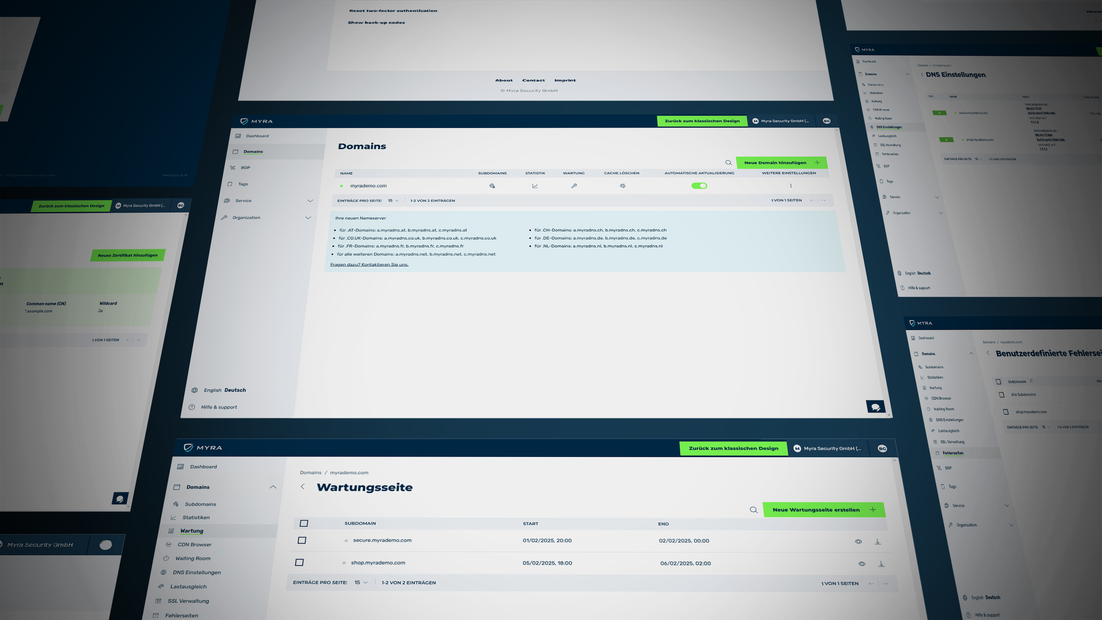Open Myra Security GmbH account dropdown in Domains window

(x=781, y=121)
